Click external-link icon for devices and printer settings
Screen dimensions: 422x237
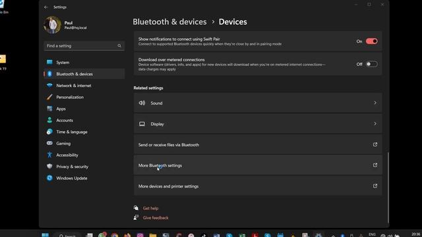[375, 186]
